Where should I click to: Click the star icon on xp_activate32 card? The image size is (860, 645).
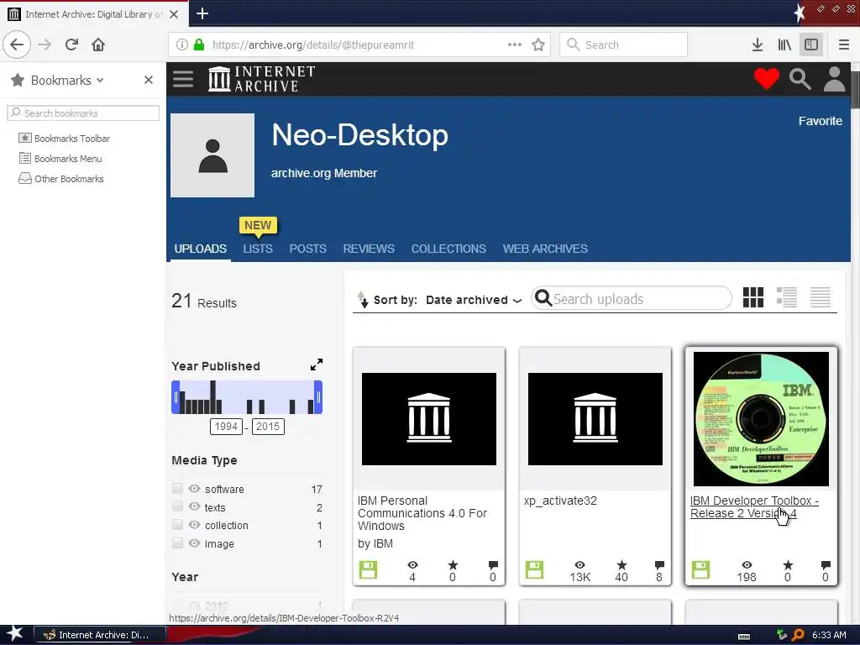(621, 565)
